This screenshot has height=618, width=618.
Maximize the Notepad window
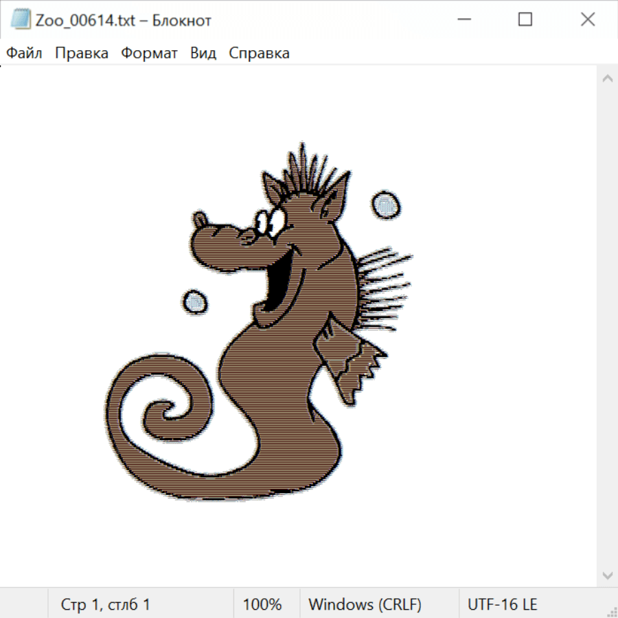click(x=525, y=21)
